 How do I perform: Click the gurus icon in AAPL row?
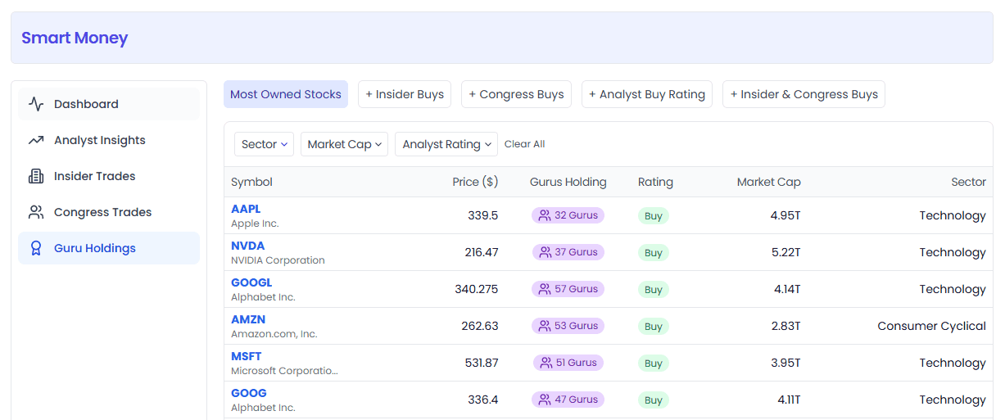(545, 215)
